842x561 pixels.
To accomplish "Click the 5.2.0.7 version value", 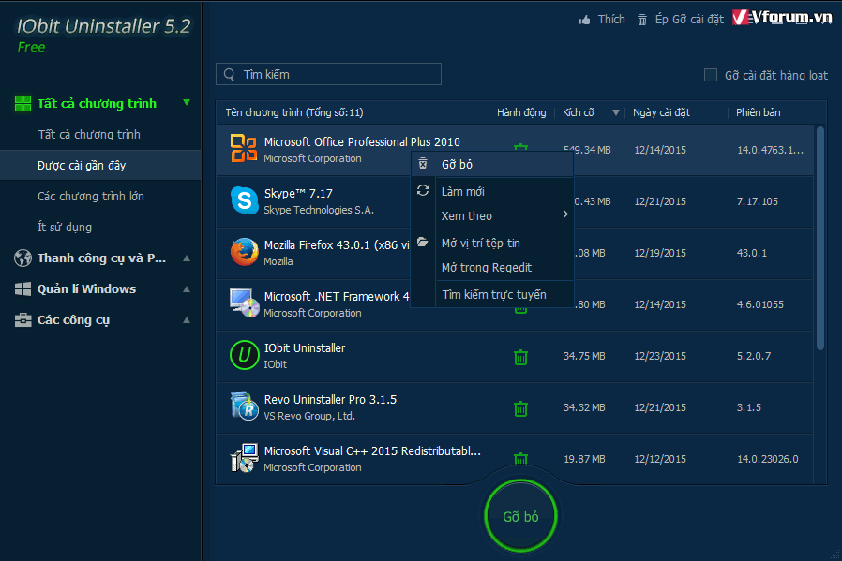I will 754,356.
